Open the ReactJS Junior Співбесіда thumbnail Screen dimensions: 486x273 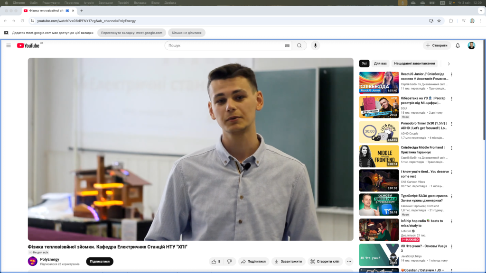click(379, 82)
